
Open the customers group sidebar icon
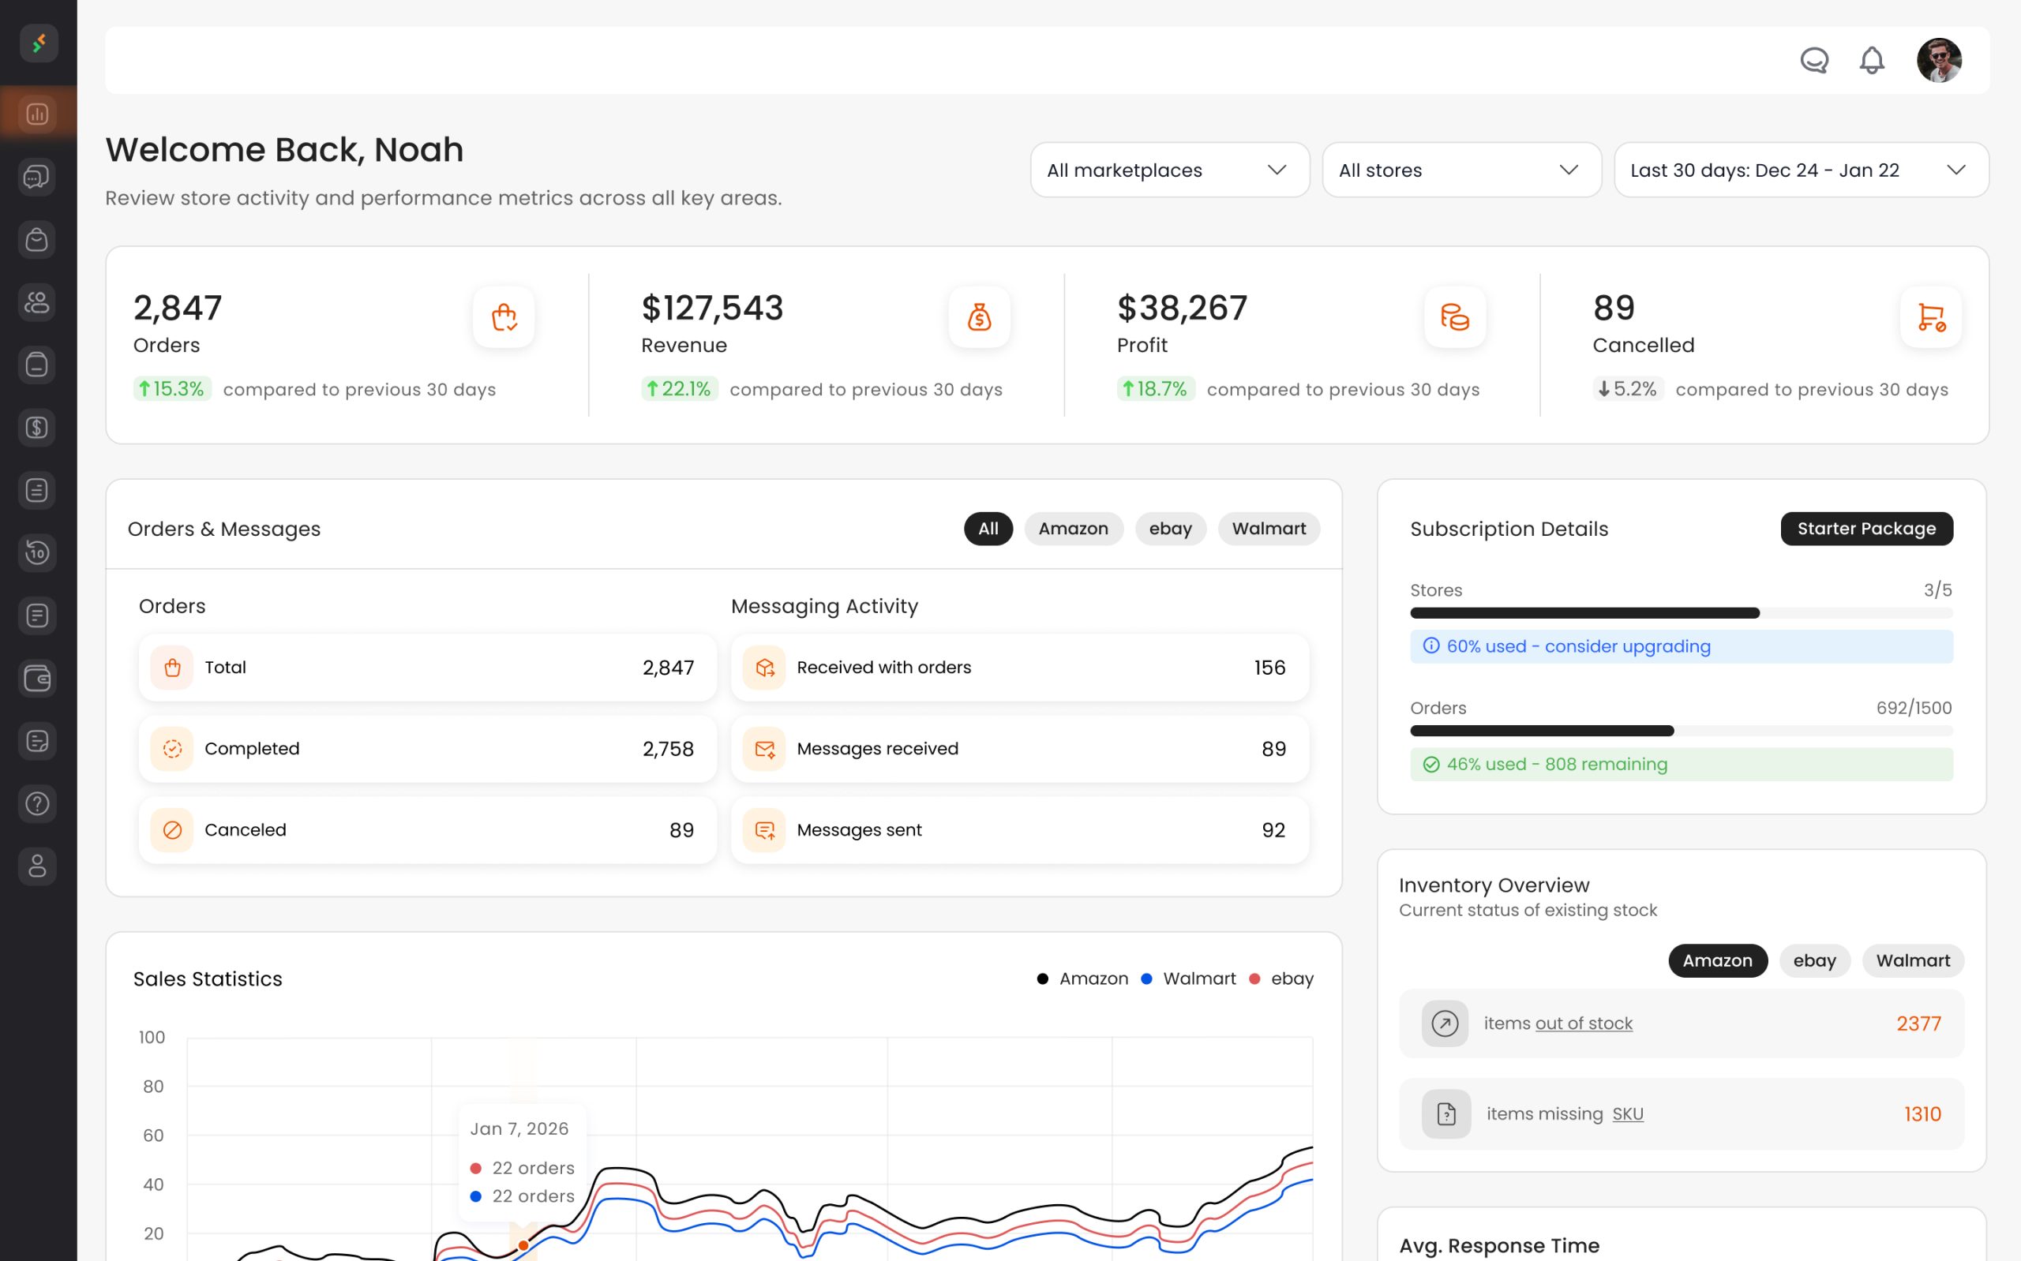pyautogui.click(x=36, y=302)
